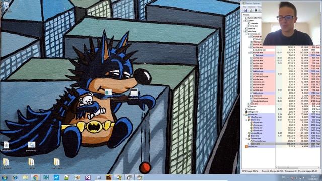This screenshot has height=181, width=322.
Task: Click the taskbar clock
Action: 313,177
